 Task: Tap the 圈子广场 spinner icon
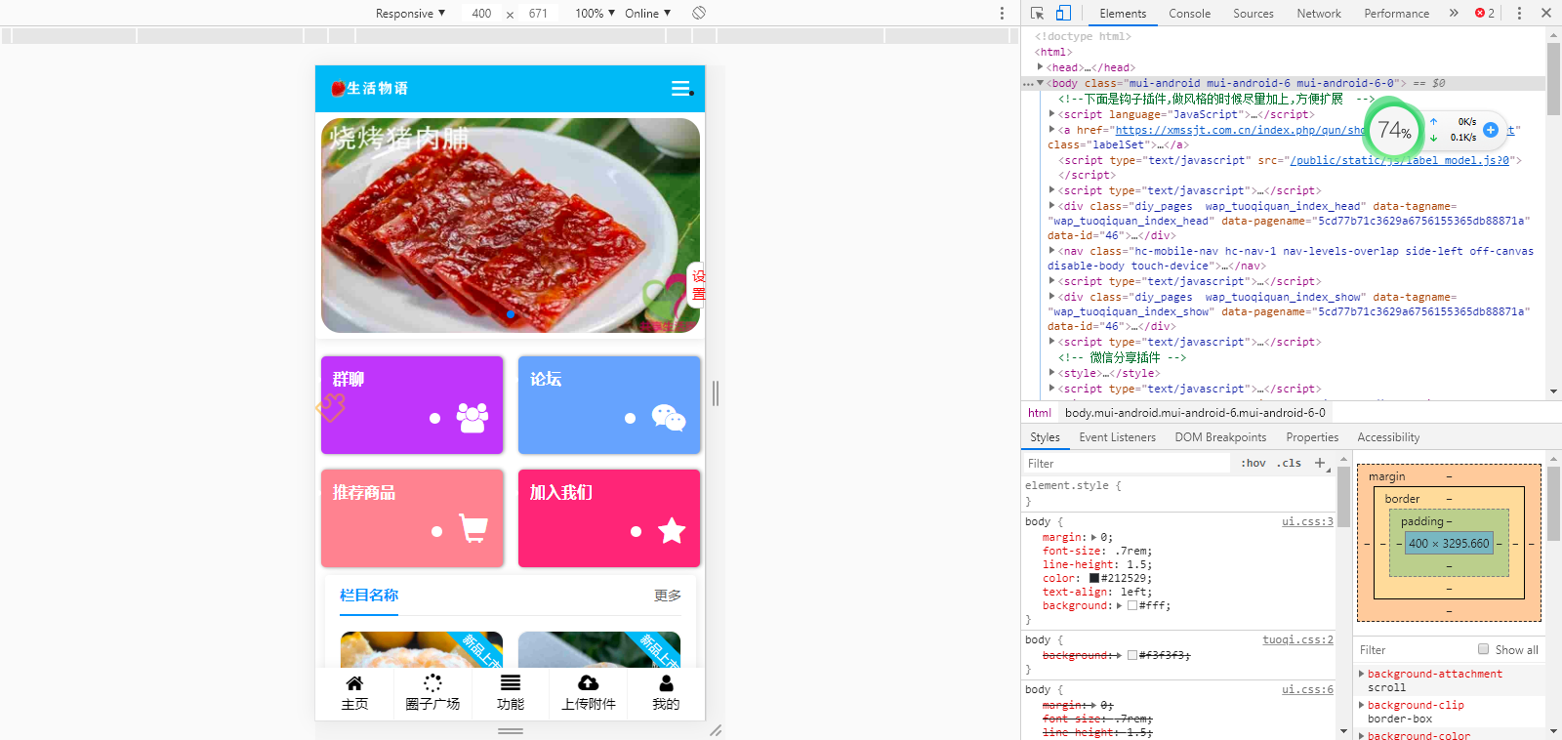click(x=432, y=683)
